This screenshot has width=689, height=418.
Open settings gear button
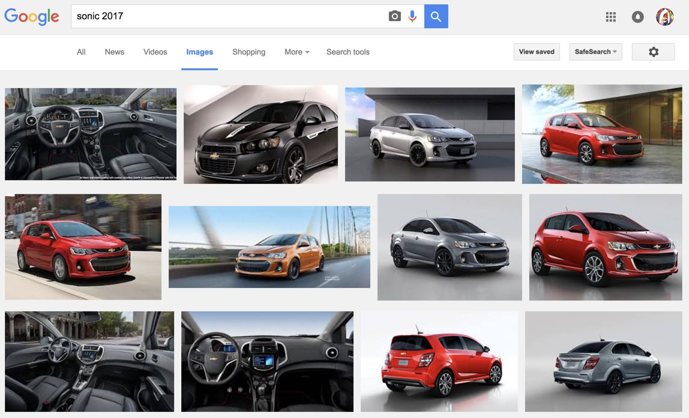(654, 52)
